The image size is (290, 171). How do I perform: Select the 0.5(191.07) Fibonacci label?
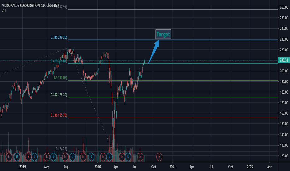[x=60, y=78]
